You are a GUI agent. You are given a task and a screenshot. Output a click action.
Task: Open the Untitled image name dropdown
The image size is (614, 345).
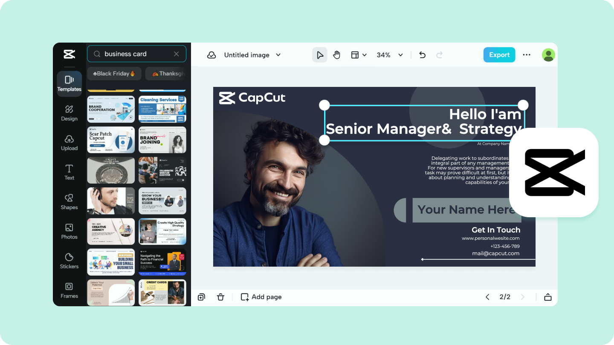coord(252,55)
